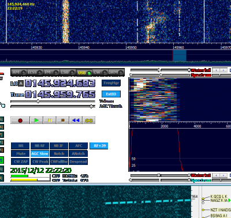
Task: Adjust the Volume slider handle
Action: [x=38, y=102]
